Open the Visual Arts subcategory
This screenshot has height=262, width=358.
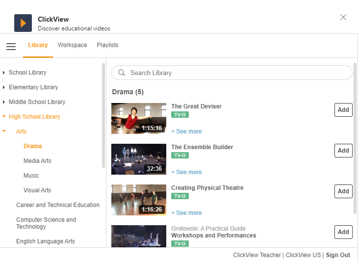coord(37,190)
